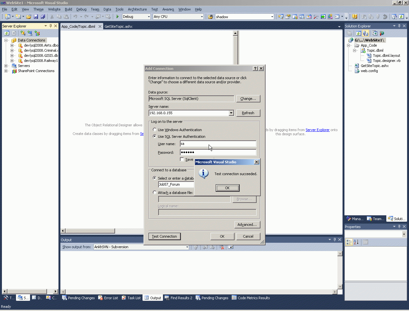Switch to the GetSiteTopic.ashx editor tab
The width and height of the screenshot is (409, 311).
[119, 26]
